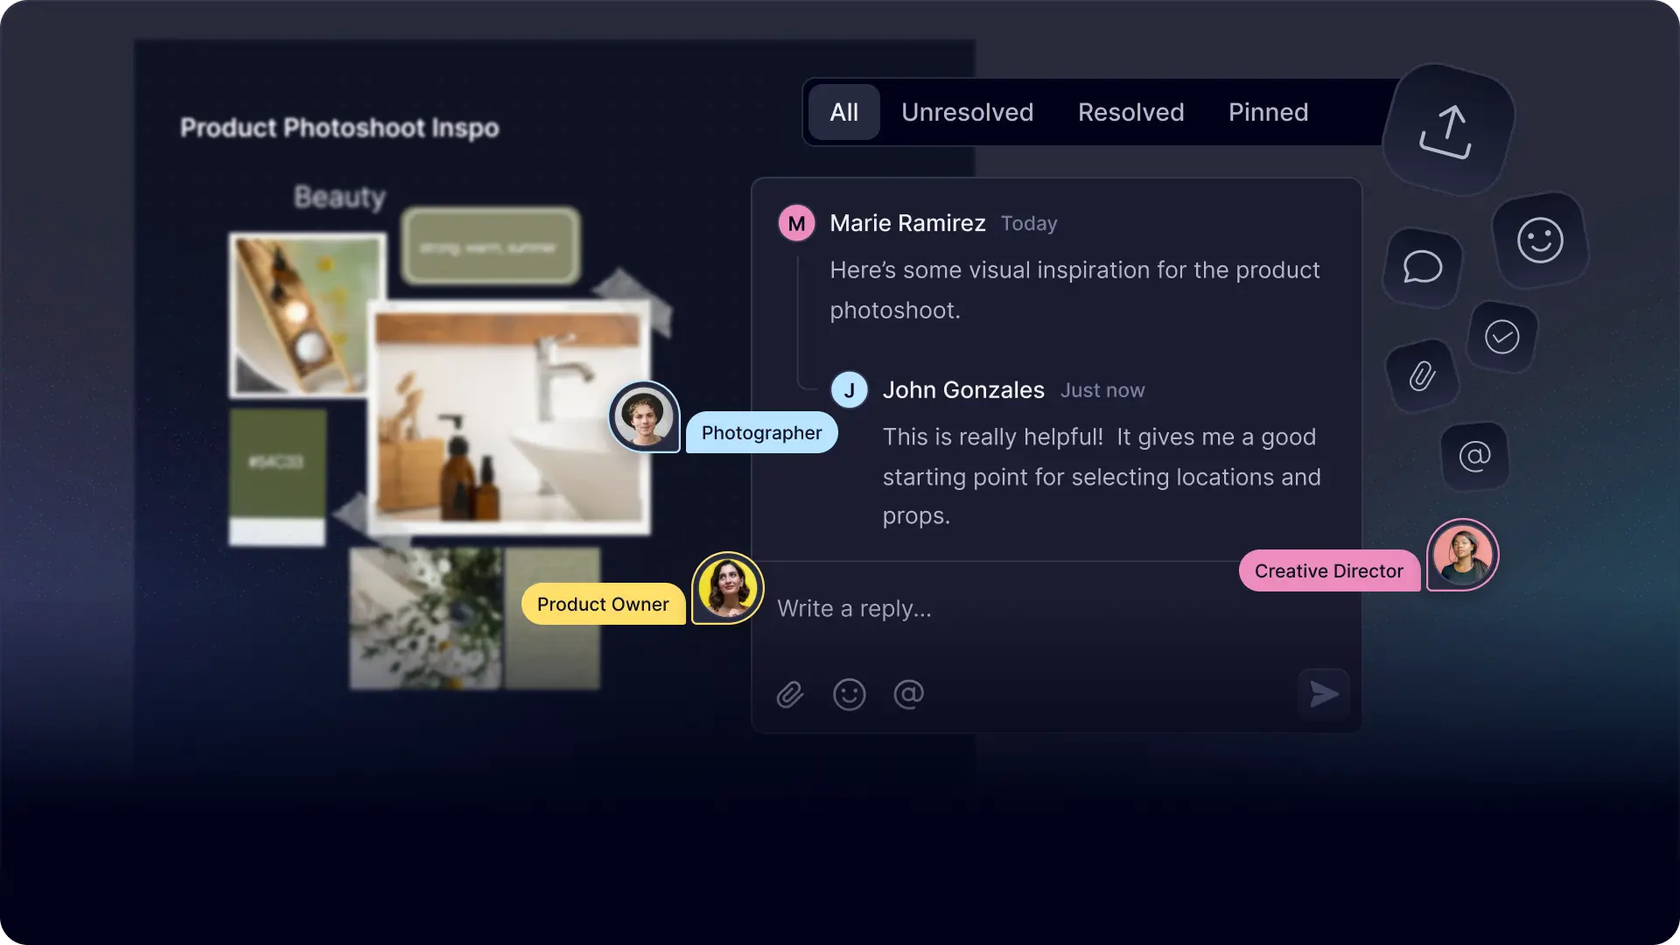Screen dimensions: 1680x945
Task: Expand the Photographer user profile
Action: [x=644, y=416]
